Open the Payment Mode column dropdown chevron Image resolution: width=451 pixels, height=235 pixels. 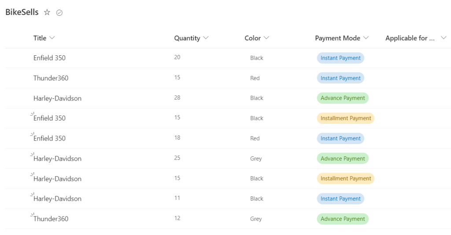[366, 38]
